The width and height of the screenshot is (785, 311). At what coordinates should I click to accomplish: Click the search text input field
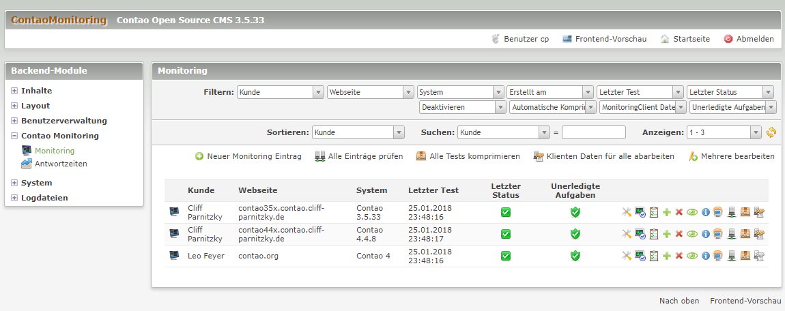click(594, 132)
